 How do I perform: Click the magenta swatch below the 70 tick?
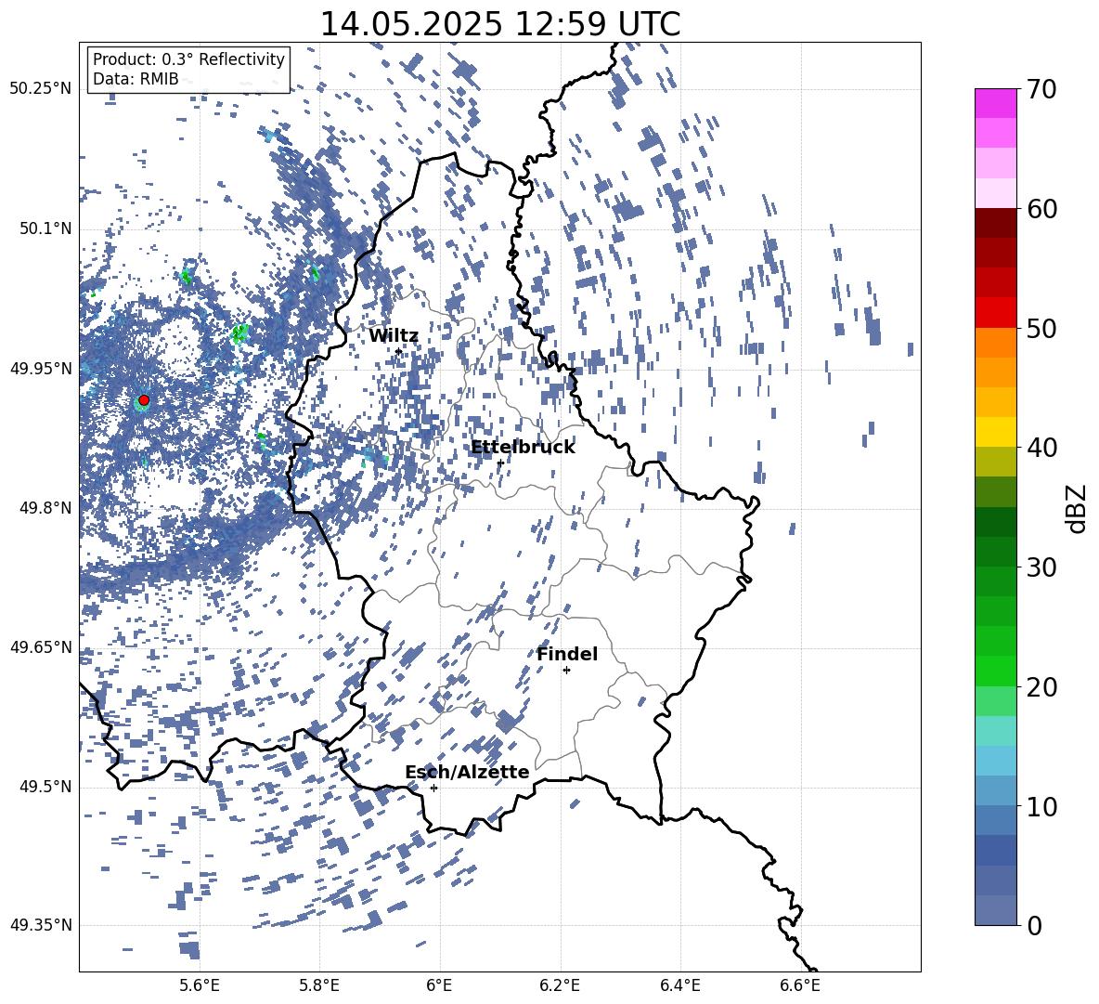pos(996,103)
